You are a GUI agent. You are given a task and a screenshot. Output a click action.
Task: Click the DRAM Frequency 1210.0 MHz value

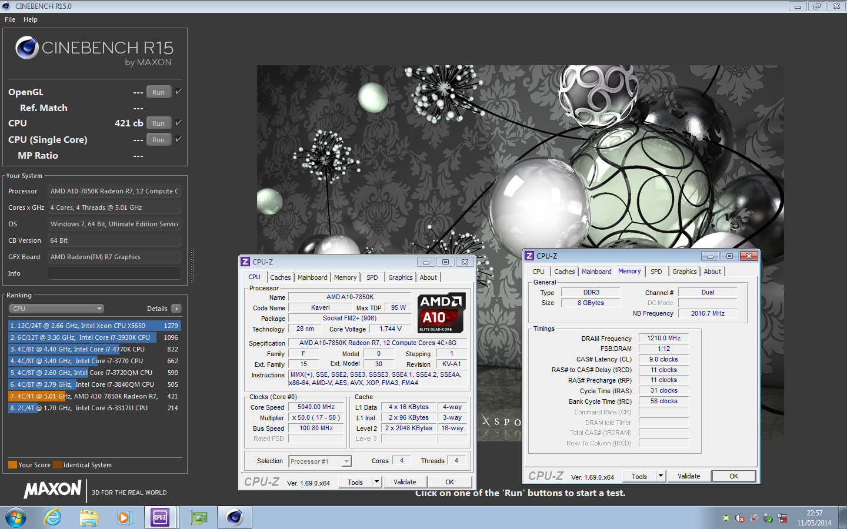tap(663, 338)
